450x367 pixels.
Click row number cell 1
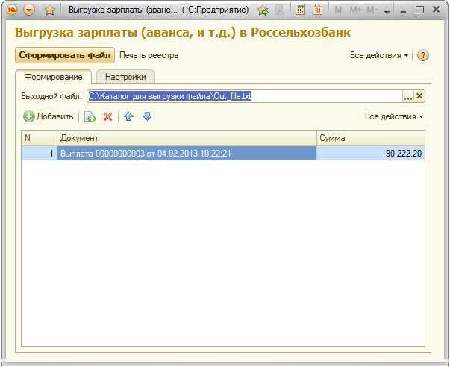(40, 154)
